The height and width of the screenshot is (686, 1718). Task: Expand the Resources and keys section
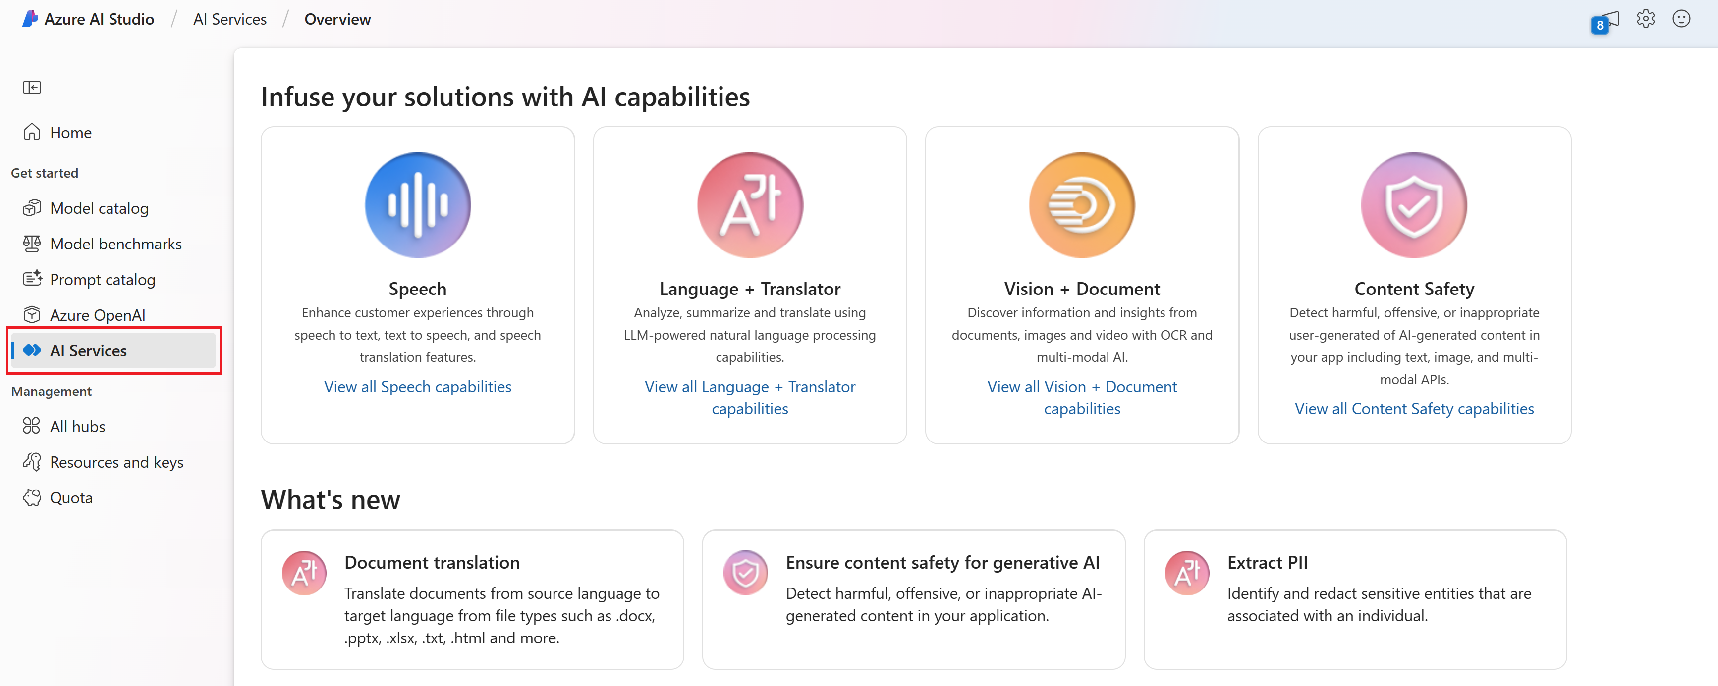pos(117,462)
